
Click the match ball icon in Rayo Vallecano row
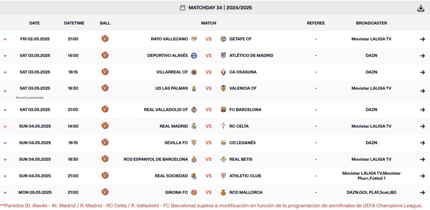pos(105,39)
